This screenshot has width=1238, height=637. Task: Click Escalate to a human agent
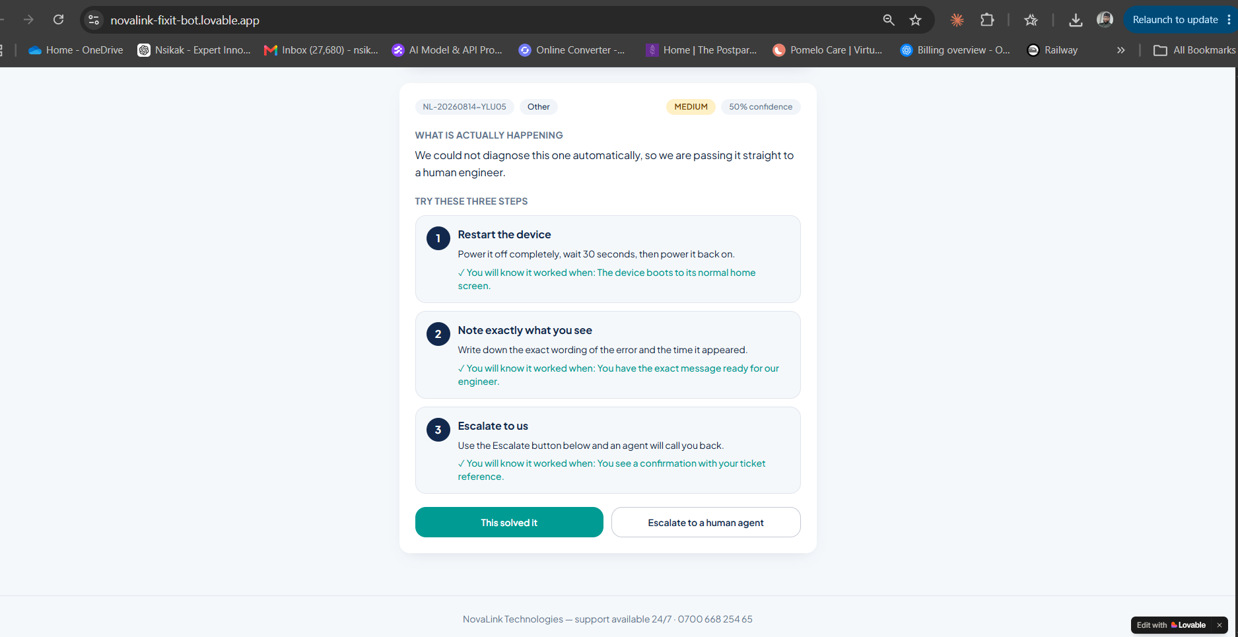pos(706,522)
